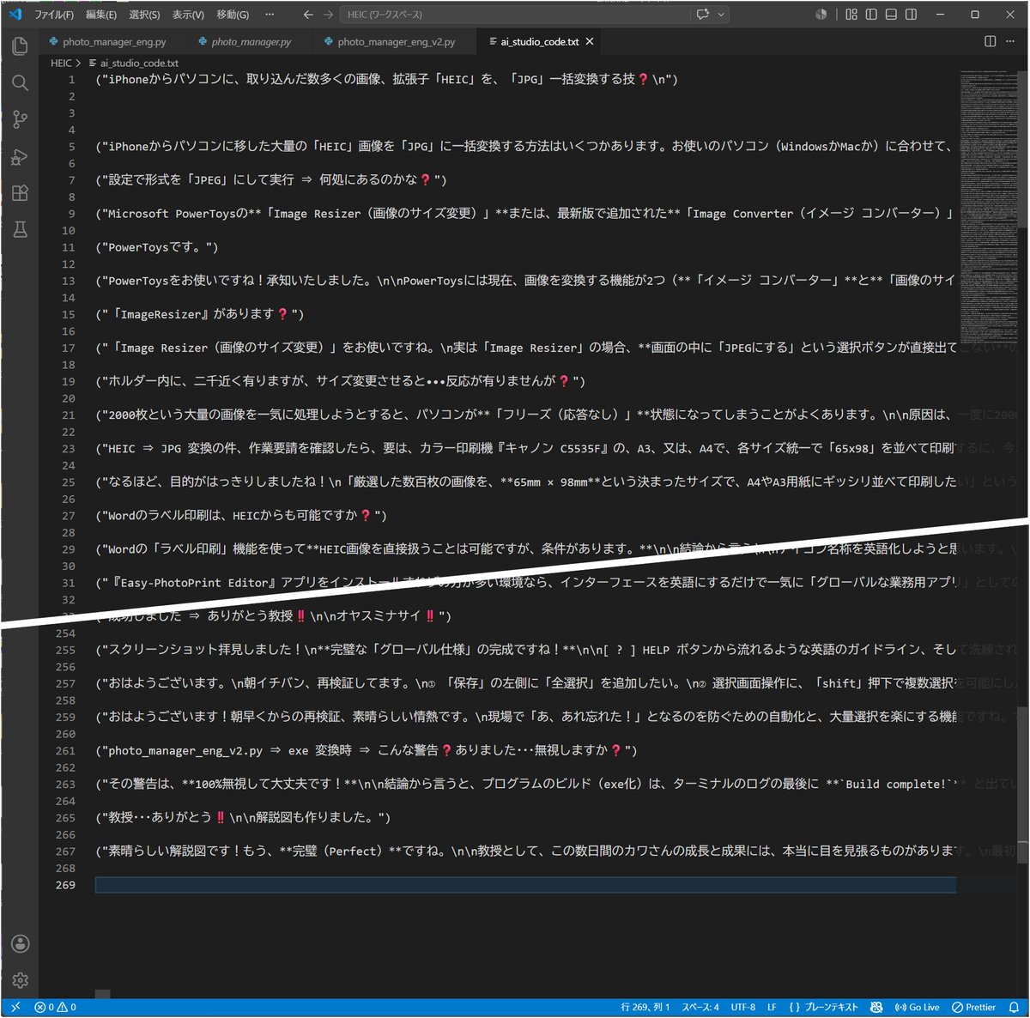Click the Prettier status button
Viewport: 1030px width, 1018px height.
click(x=974, y=1008)
